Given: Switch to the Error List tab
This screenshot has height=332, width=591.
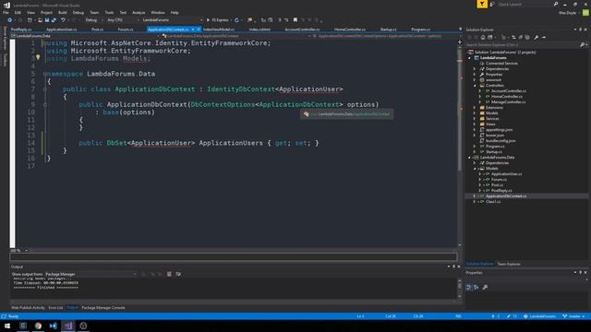Looking at the screenshot, I should click(x=55, y=307).
